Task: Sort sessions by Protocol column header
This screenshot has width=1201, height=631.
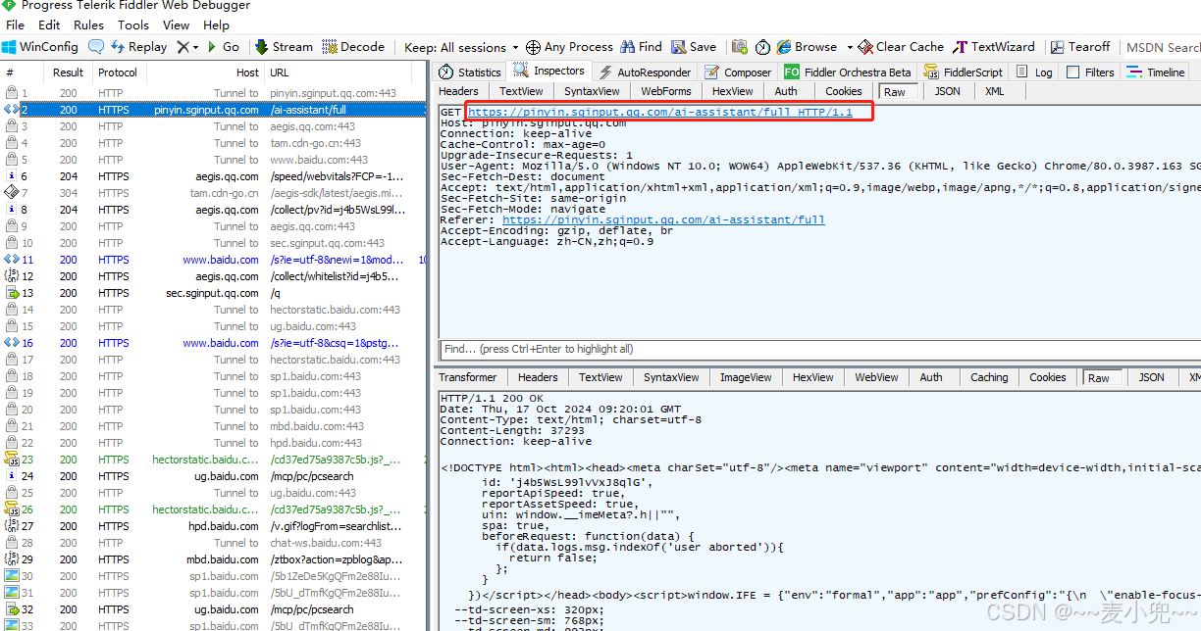Action: coord(118,73)
